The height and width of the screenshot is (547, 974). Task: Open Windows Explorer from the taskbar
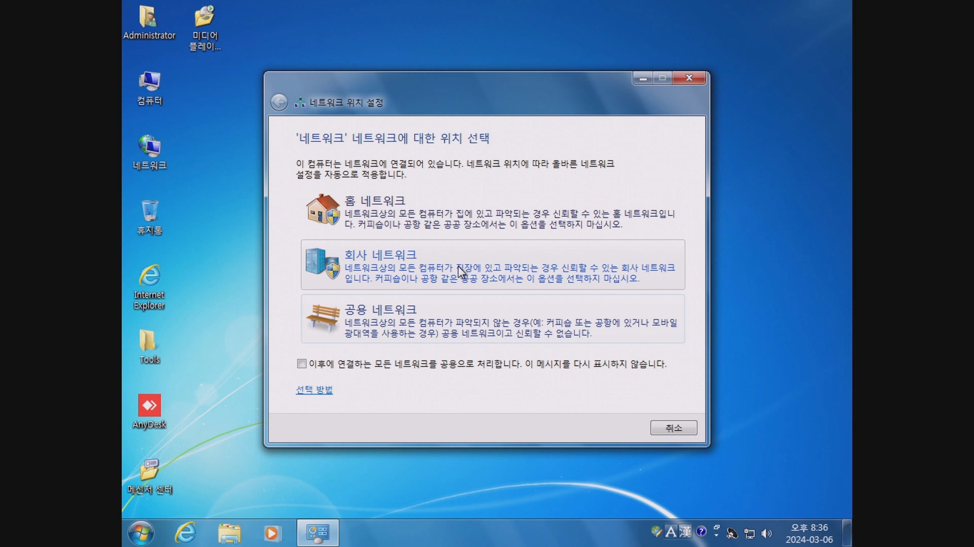[229, 533]
